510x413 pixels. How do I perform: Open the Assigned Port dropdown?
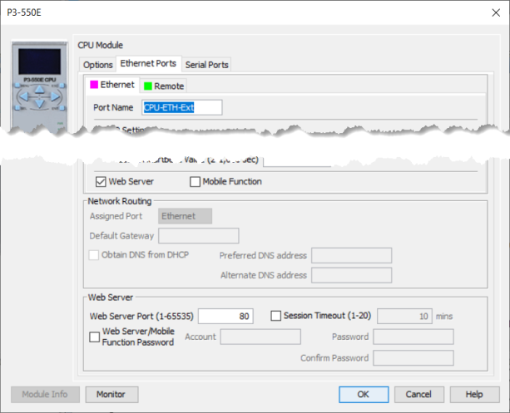[185, 216]
